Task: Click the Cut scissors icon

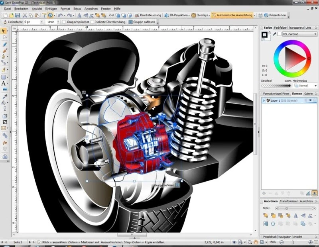Action: point(25,15)
